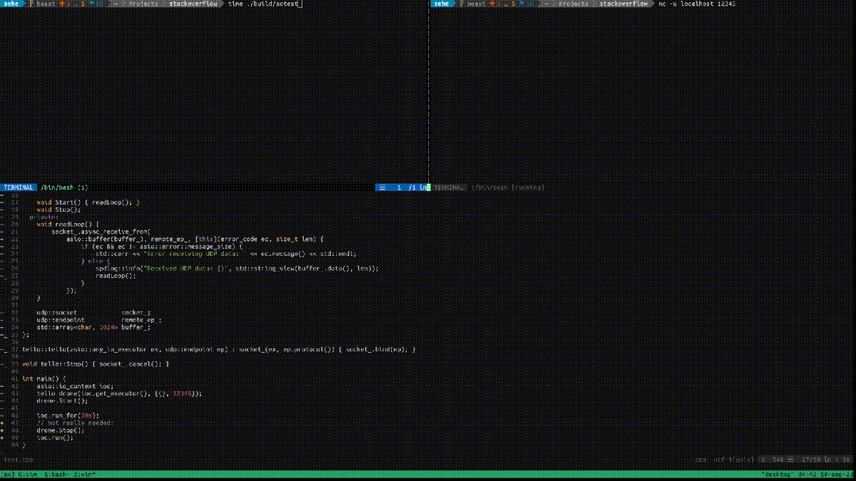This screenshot has height=481, width=856.
Task: Click the '27/50' line position indicator
Action: click(x=812, y=460)
